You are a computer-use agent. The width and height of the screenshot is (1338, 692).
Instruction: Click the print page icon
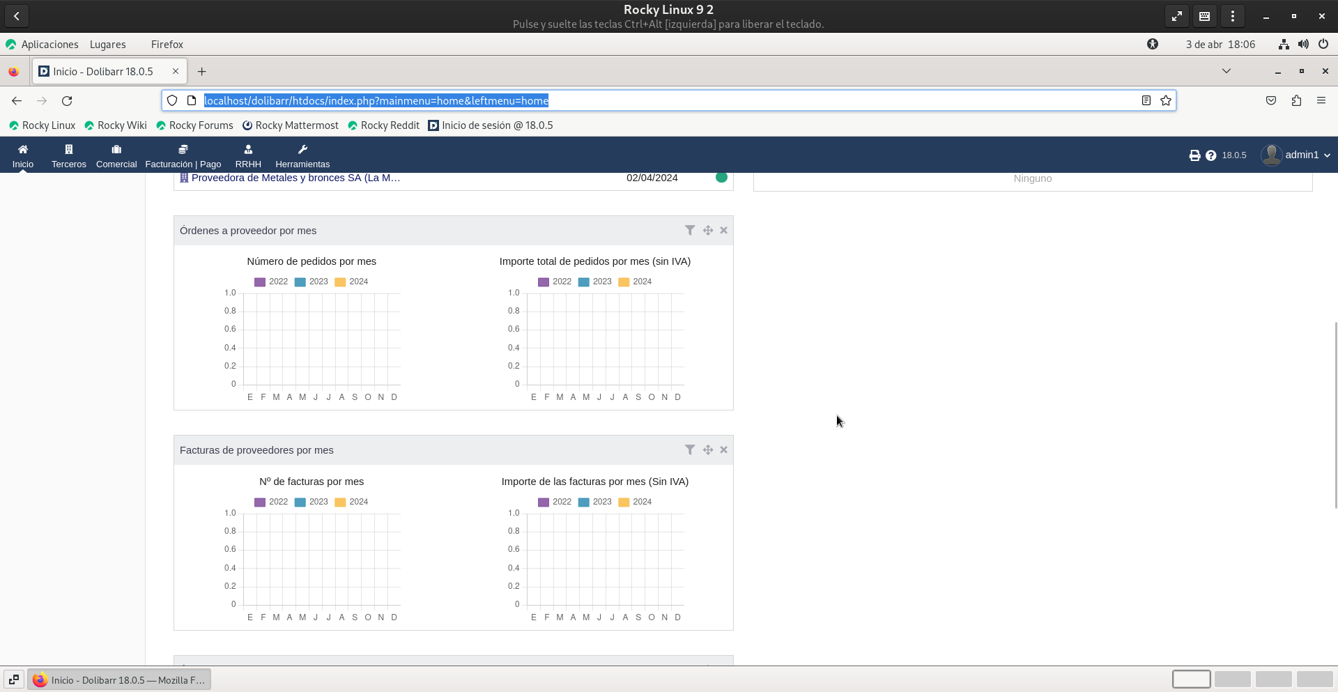click(1194, 155)
